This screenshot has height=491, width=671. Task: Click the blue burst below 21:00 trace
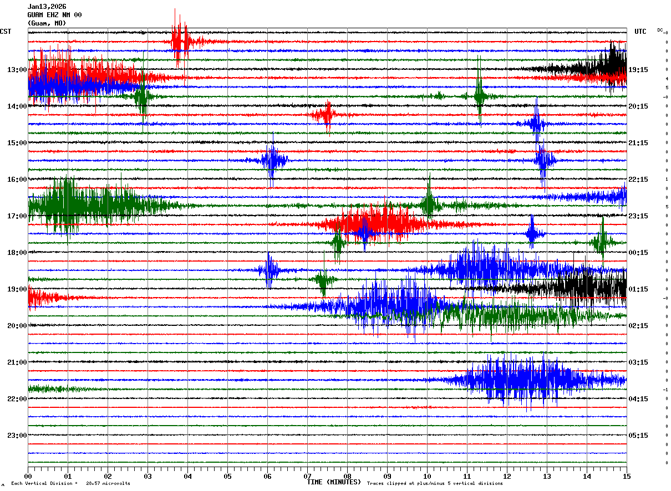pyautogui.click(x=521, y=380)
